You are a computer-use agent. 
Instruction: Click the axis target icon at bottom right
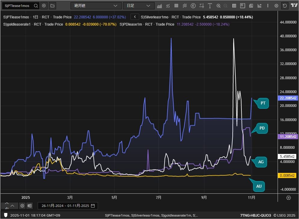[288, 198]
